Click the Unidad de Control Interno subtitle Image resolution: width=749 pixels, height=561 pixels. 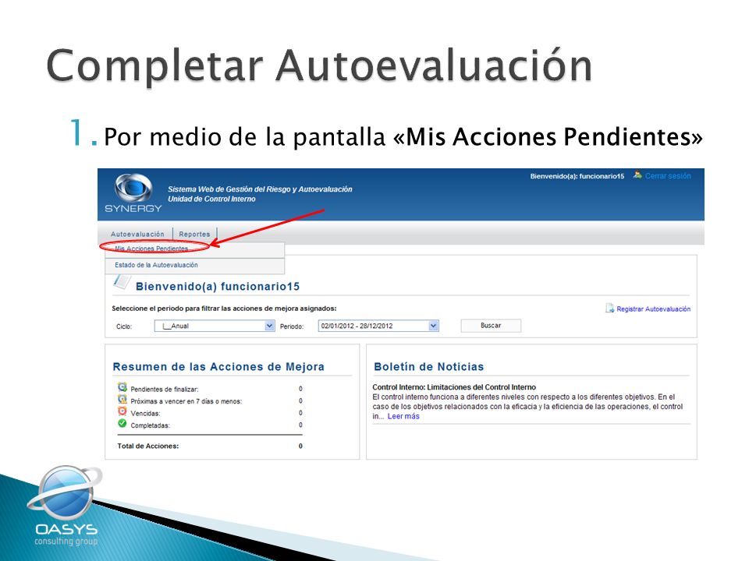point(211,199)
